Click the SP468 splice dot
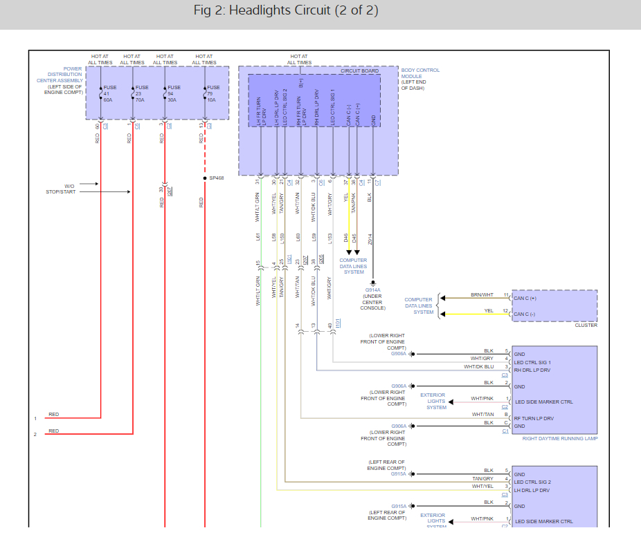The width and height of the screenshot is (641, 546). coord(205,178)
